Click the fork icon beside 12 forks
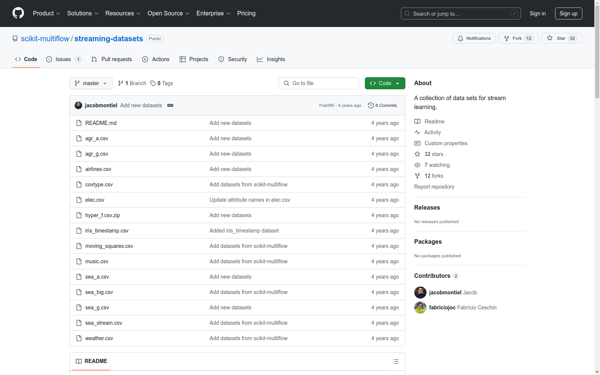Screen dimensions: 600x375 click(x=417, y=176)
